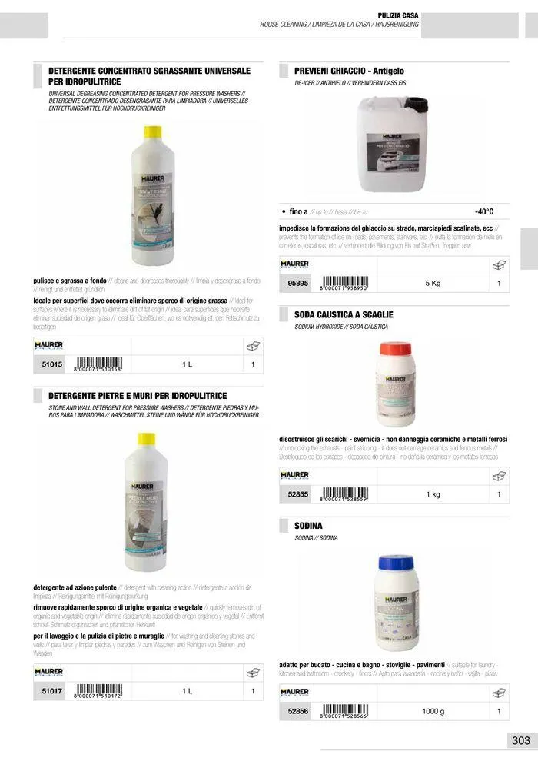Click the package box icon above 95895 row

pos(500,265)
